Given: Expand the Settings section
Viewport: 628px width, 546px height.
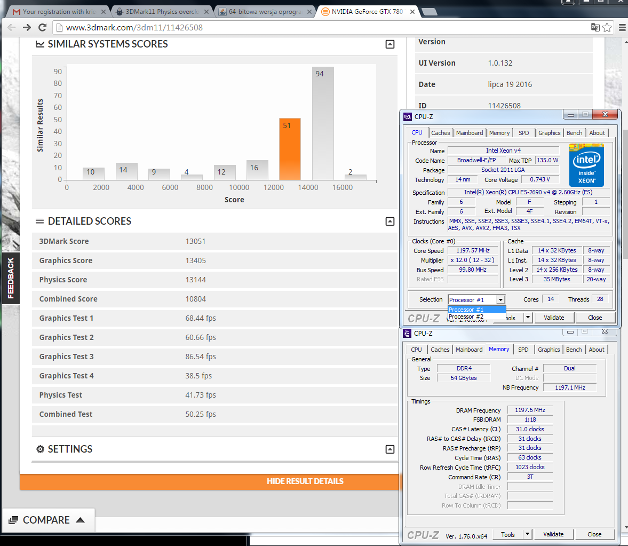Looking at the screenshot, I should (x=389, y=449).
